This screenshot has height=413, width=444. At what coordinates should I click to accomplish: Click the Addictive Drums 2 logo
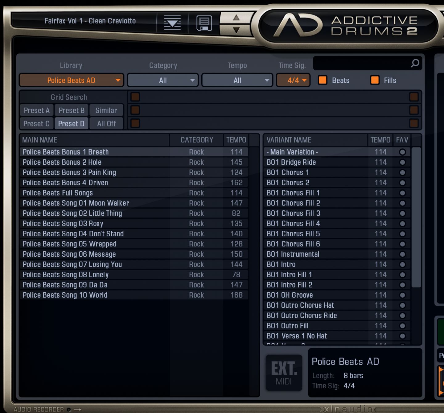coord(345,26)
